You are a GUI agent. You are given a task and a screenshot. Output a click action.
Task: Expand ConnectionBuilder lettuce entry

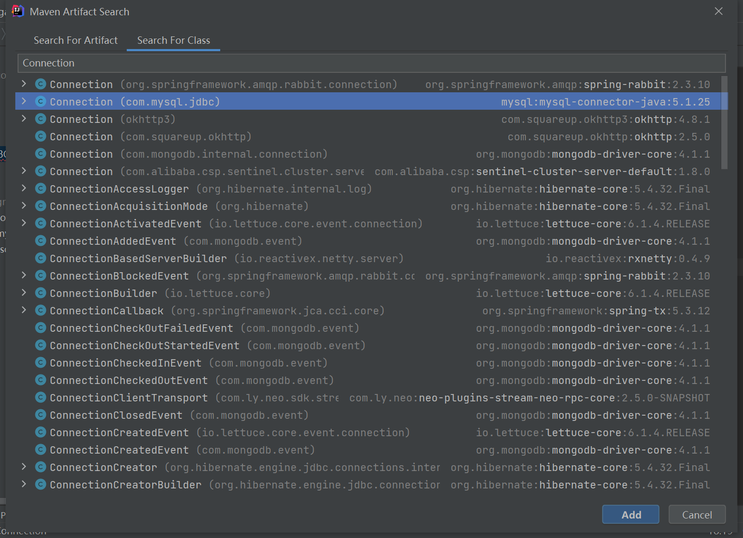[24, 293]
